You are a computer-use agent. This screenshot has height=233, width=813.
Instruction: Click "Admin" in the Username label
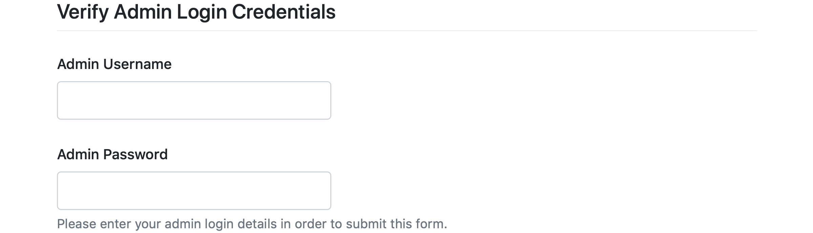click(78, 64)
